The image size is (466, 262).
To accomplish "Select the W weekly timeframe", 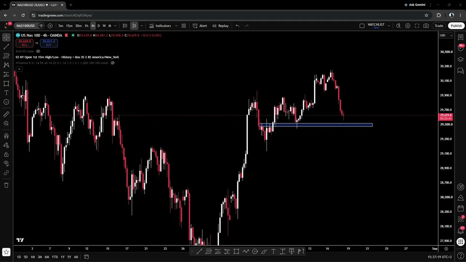I will pos(104,26).
